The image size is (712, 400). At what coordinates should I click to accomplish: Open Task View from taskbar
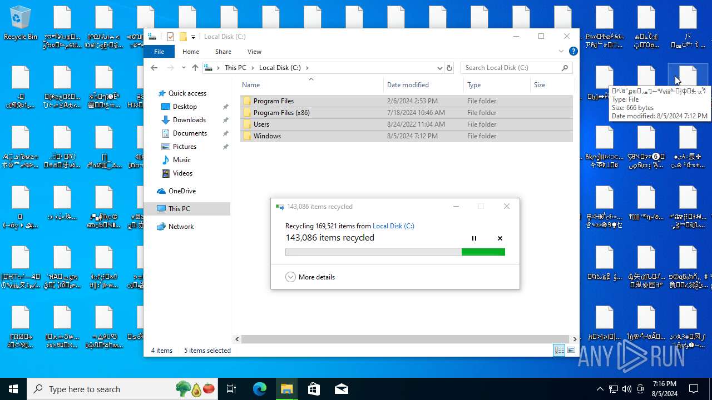pyautogui.click(x=231, y=389)
